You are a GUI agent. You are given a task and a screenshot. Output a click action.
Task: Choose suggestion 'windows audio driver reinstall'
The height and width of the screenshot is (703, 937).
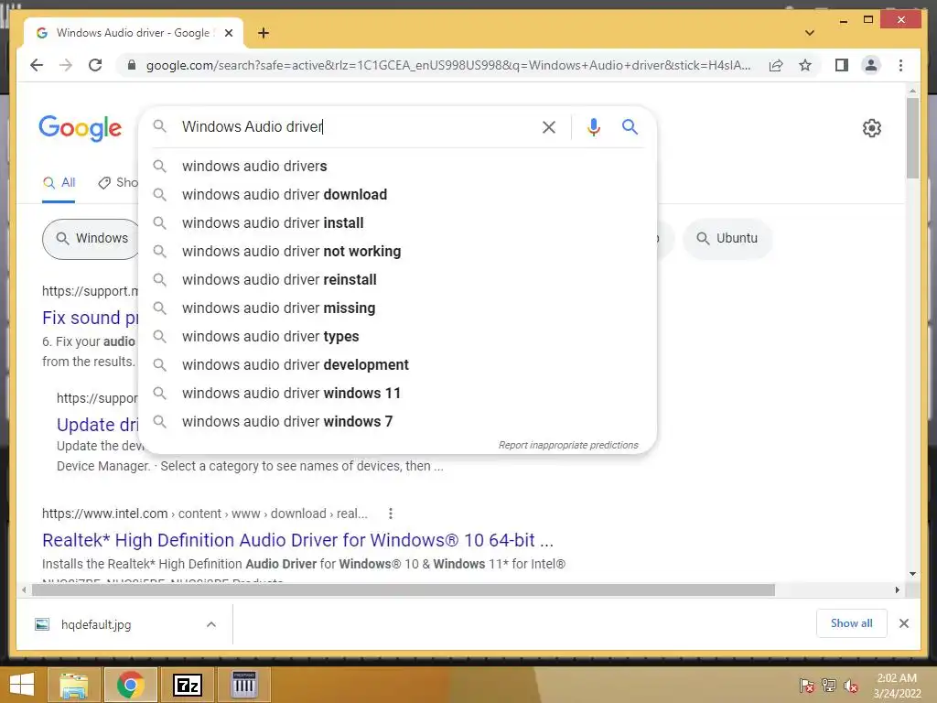pyautogui.click(x=397, y=280)
